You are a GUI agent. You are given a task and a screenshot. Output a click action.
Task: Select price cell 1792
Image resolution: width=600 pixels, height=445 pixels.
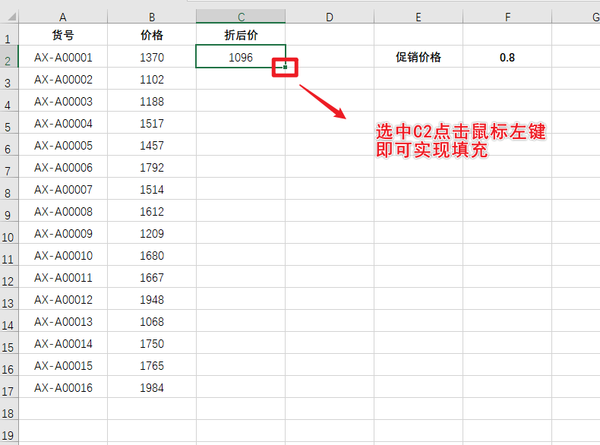point(152,167)
